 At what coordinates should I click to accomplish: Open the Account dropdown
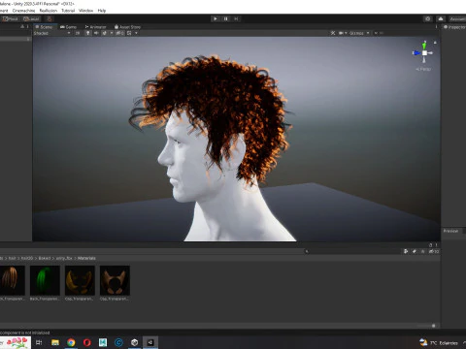pos(457,18)
